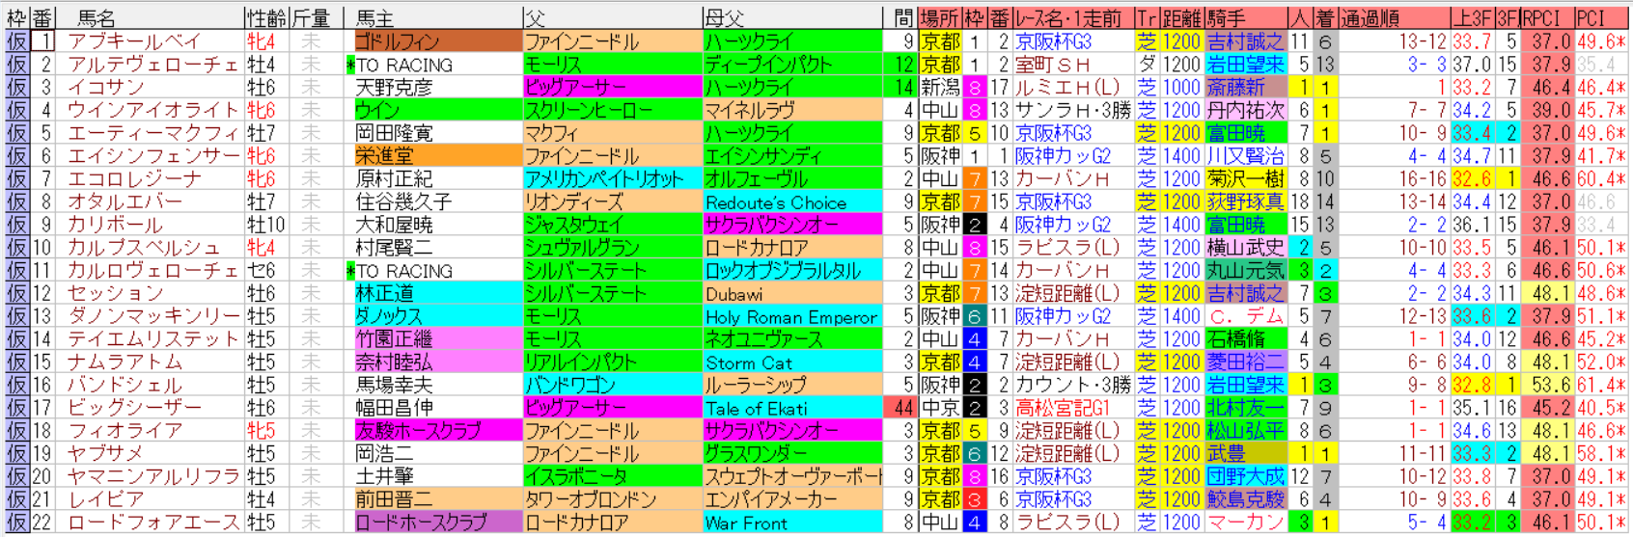Sort the table by 騎手 header
Screen dimensions: 1633x537
(x=1227, y=17)
